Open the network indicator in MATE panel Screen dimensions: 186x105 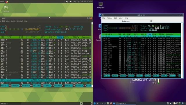click(67, 2)
